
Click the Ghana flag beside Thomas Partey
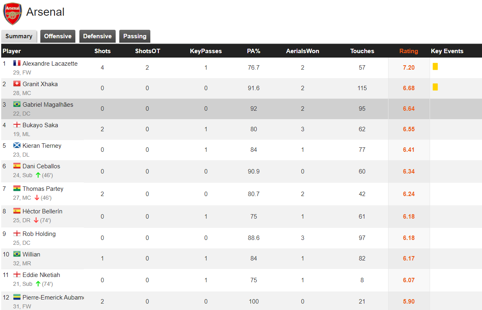tap(17, 188)
